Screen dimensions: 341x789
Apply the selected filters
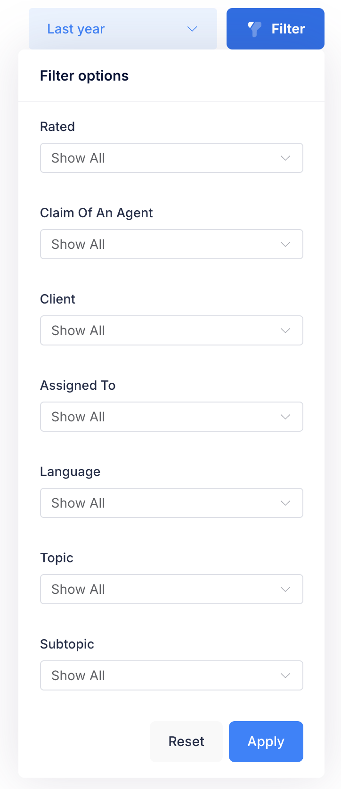pos(266,741)
